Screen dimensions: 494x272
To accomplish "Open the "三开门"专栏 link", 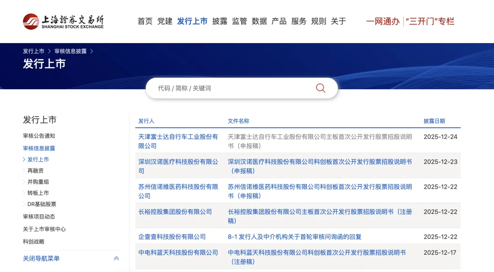I will pos(430,22).
